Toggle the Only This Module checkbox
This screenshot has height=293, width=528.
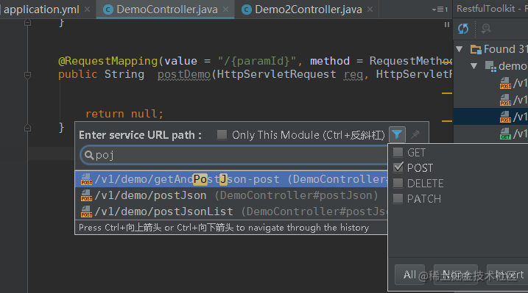pos(222,134)
